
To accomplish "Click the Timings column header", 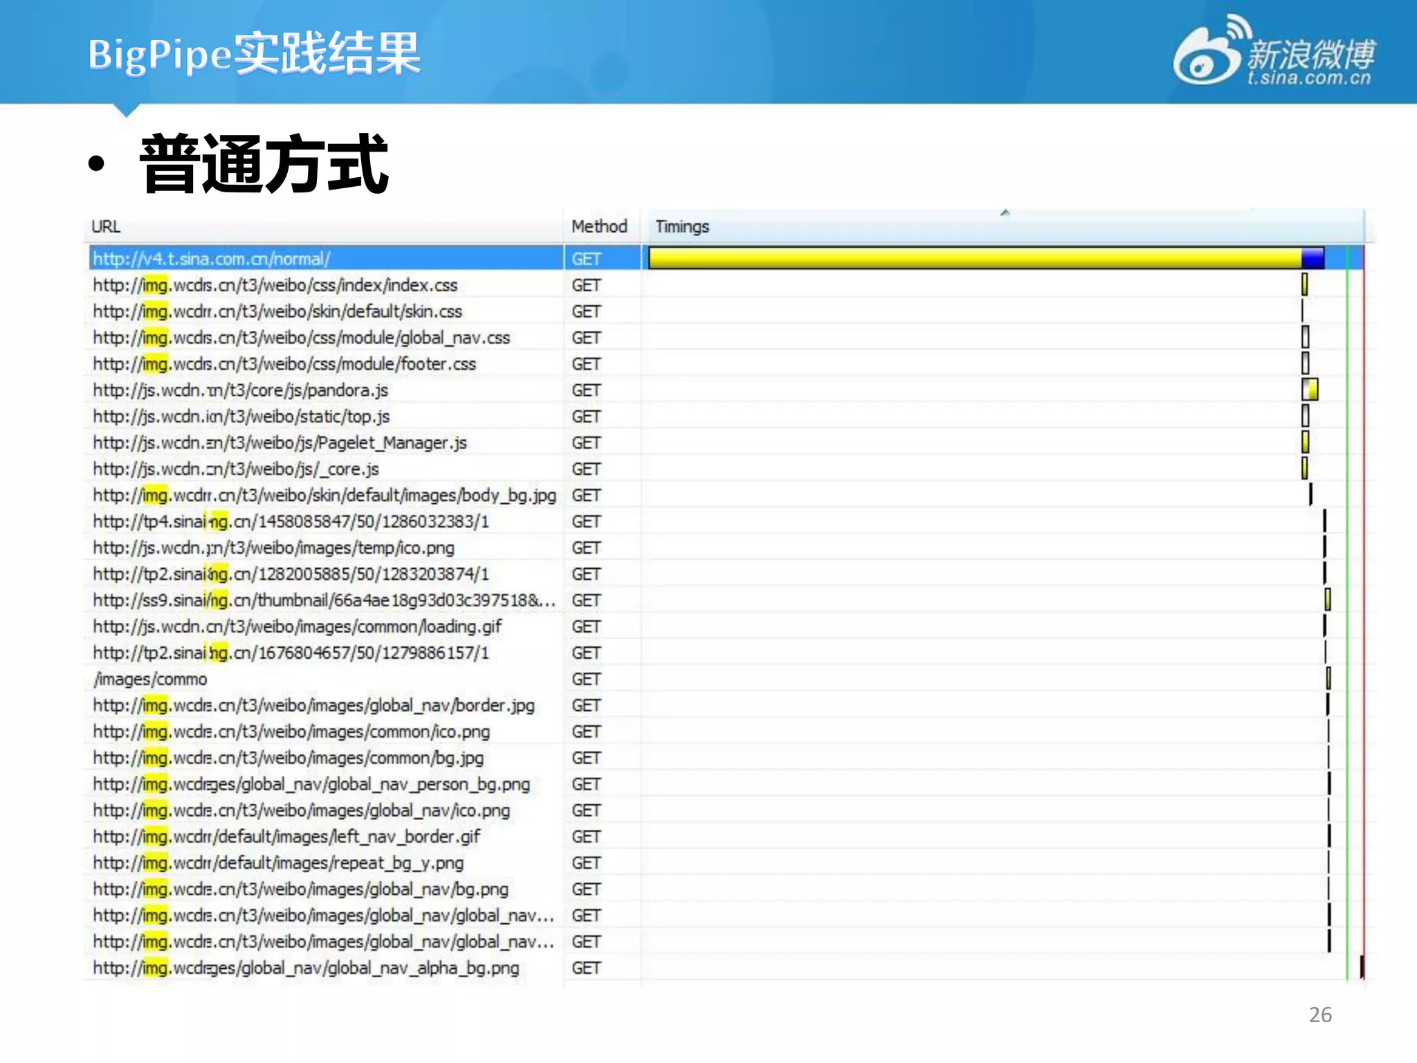I will tap(682, 226).
